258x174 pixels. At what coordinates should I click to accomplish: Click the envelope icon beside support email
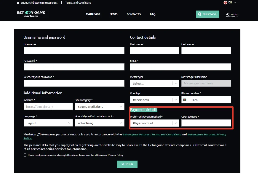[x=18, y=3]
